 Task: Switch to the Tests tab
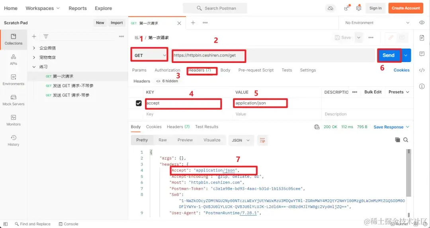coord(287,70)
